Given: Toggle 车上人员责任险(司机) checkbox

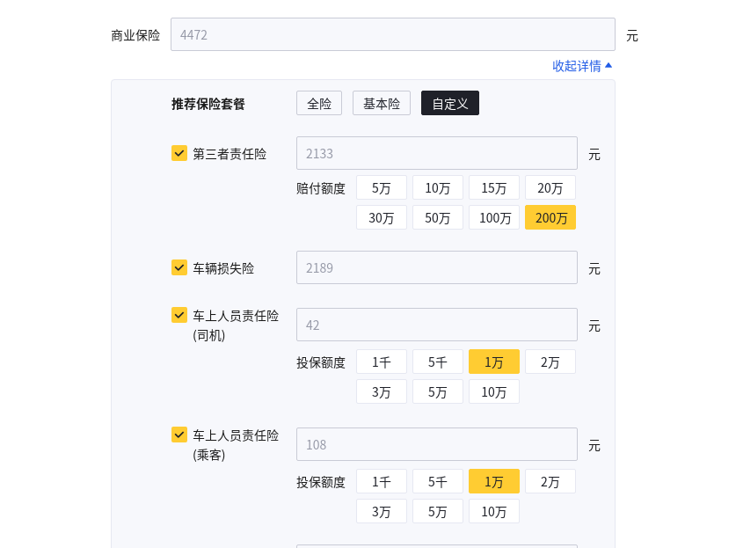Looking at the screenshot, I should pyautogui.click(x=179, y=315).
